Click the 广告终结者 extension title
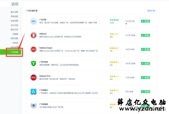The image size is (169, 114). click(44, 62)
